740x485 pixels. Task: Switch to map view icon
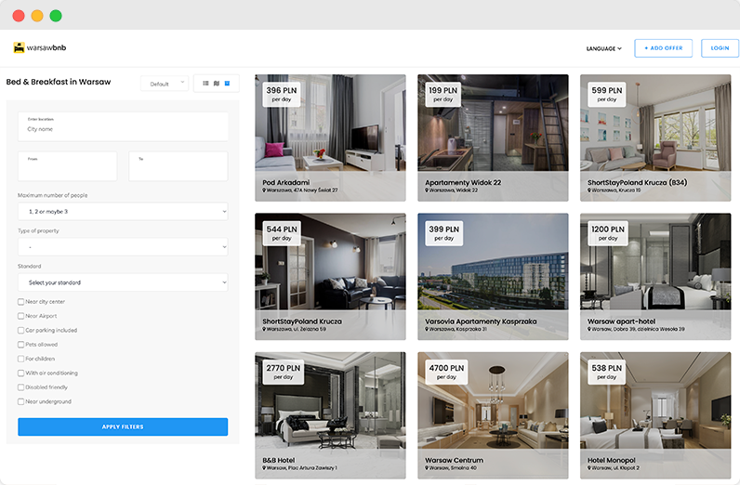(x=217, y=84)
